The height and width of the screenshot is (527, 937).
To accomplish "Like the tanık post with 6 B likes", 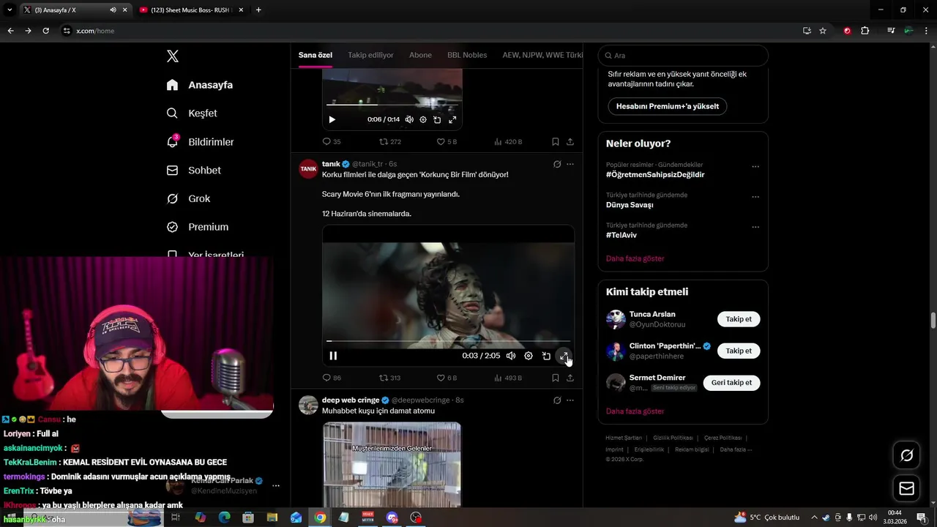I will [x=447, y=378].
